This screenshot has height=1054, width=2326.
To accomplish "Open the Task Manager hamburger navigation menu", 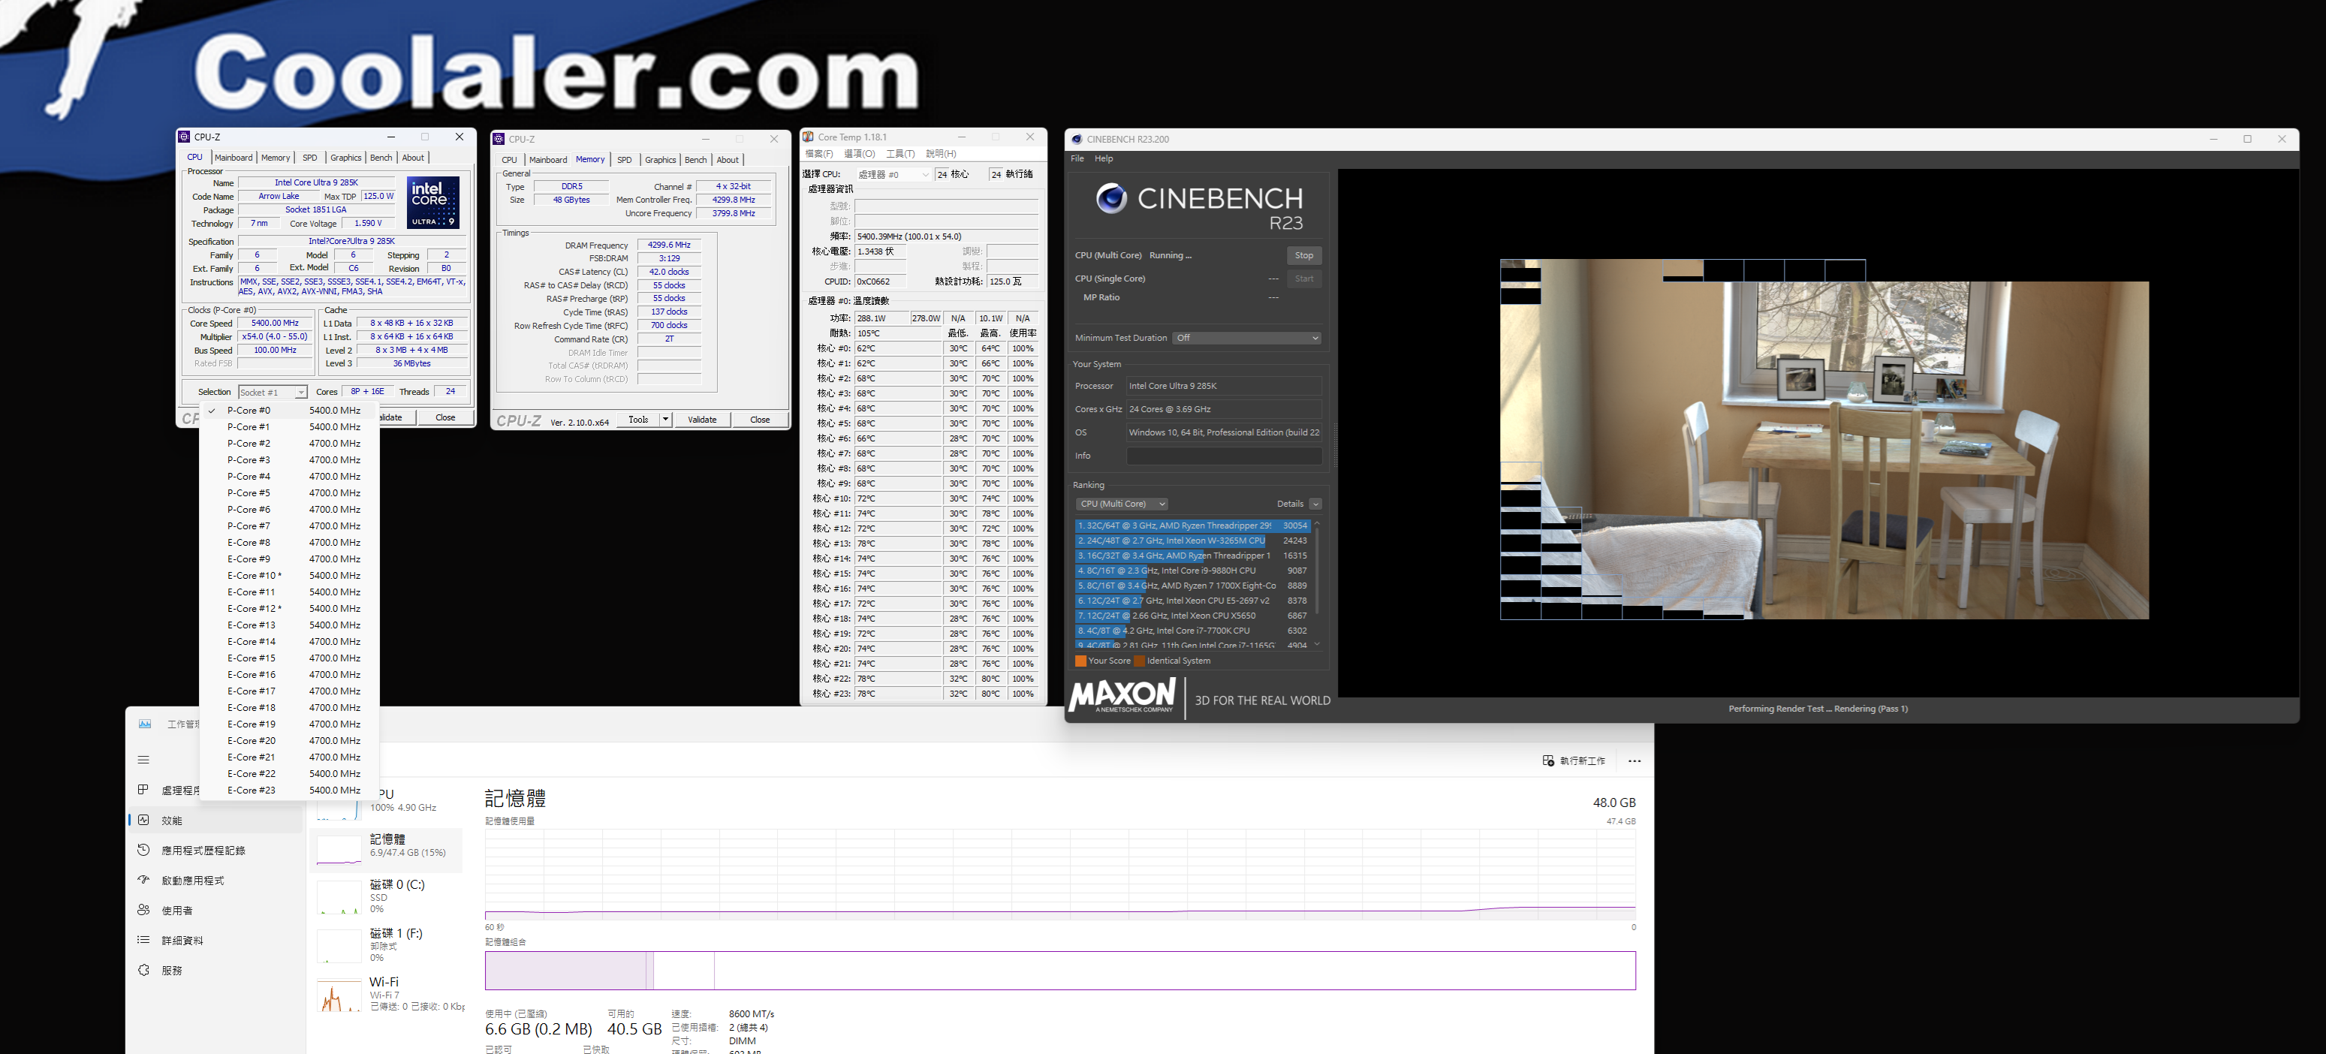I will click(x=143, y=760).
